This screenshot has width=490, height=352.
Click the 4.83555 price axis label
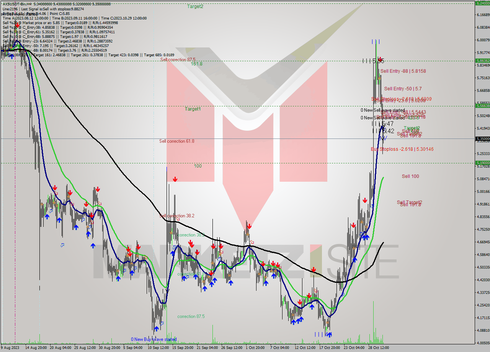tap(483, 217)
